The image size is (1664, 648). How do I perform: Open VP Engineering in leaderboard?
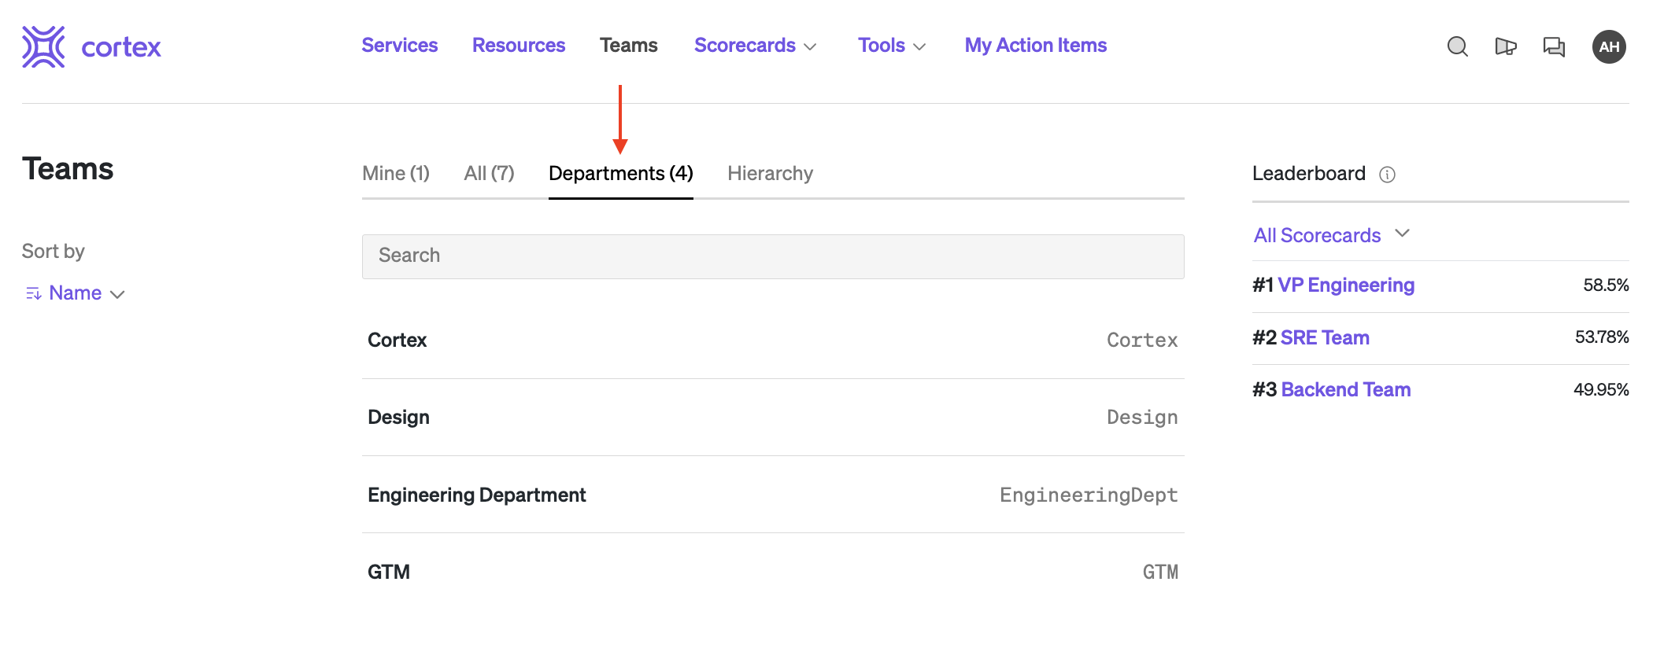coord(1346,285)
